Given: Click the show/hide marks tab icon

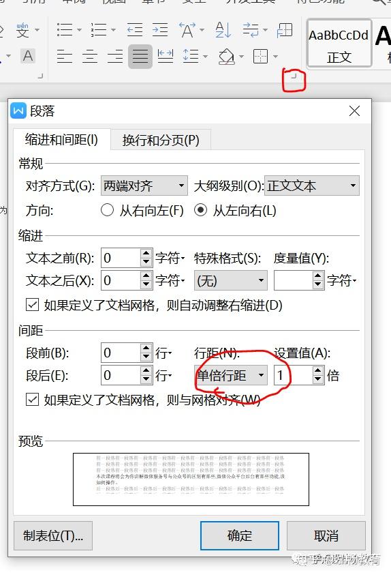Looking at the screenshot, I should click(251, 30).
